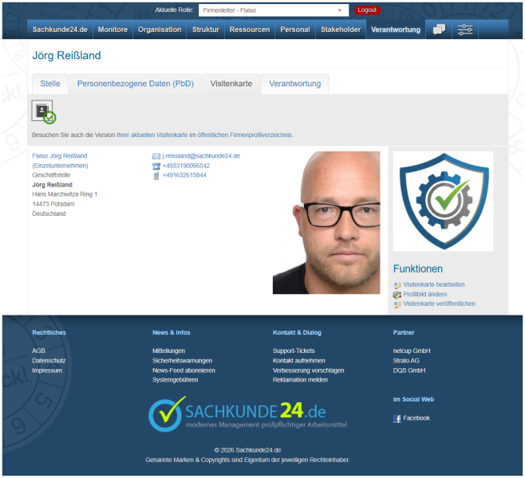
Task: Click the Visitenkarte veröffentlichen link
Action: click(x=439, y=304)
